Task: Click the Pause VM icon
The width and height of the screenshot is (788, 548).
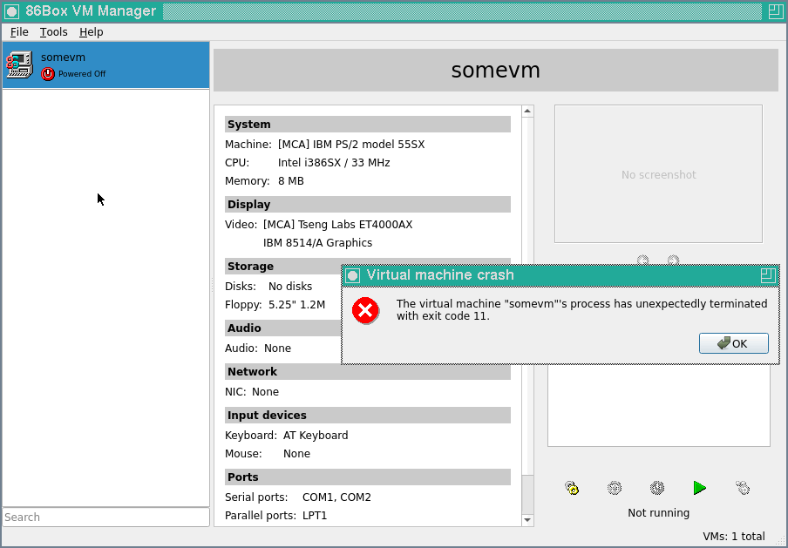Action: [x=615, y=488]
